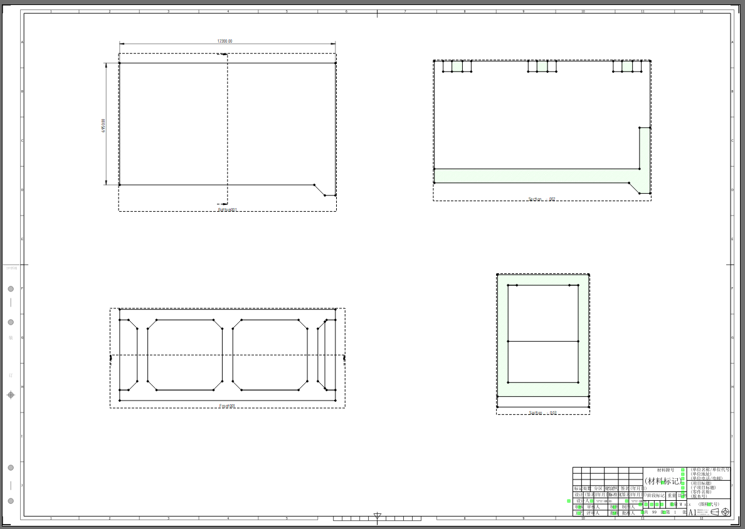Select the 12300.00 horizontal dimension
The width and height of the screenshot is (745, 529).
click(225, 41)
